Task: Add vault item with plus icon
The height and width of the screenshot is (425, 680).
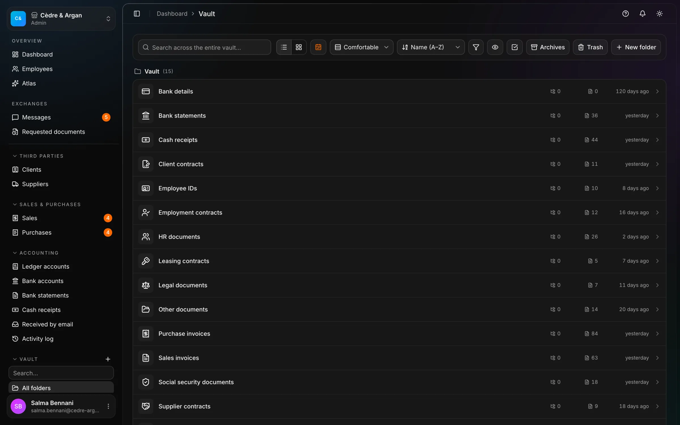Action: (108, 359)
